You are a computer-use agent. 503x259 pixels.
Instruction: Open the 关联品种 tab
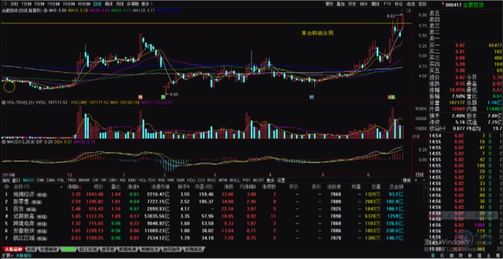point(13,249)
